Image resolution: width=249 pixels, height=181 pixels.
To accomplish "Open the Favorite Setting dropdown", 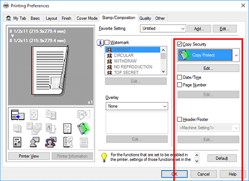I will [163, 28].
